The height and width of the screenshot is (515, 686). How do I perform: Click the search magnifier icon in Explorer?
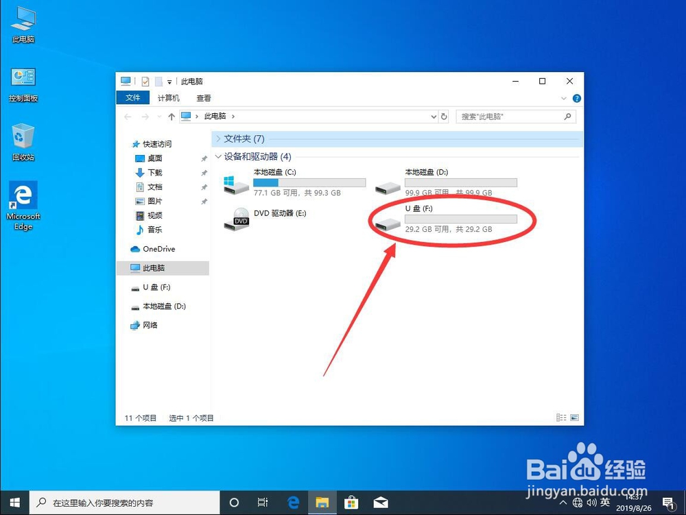[x=567, y=117]
